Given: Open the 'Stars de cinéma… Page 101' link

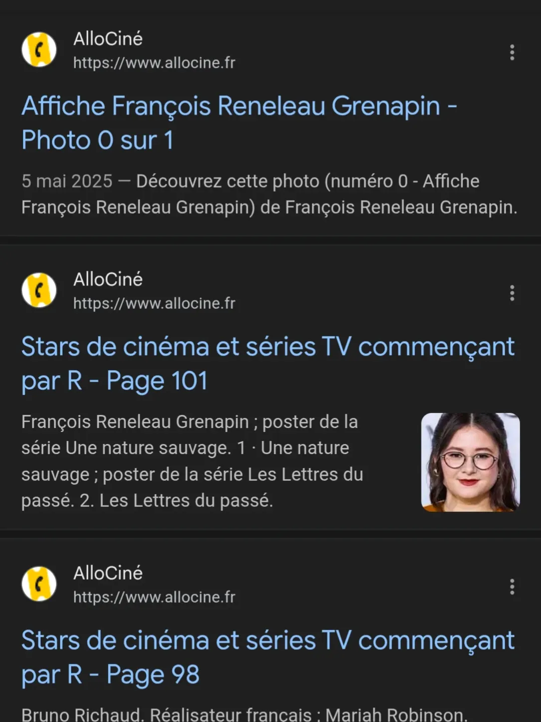Looking at the screenshot, I should [267, 364].
